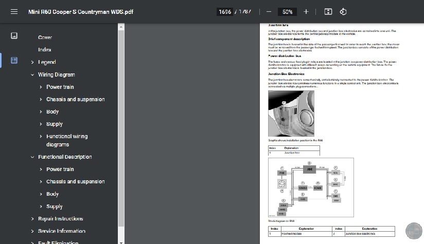Expand Body under Functional Description
The image size is (424, 244).
[x=41, y=194]
